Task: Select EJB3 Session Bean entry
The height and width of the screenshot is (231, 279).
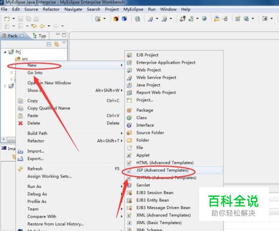Action: coord(174,192)
